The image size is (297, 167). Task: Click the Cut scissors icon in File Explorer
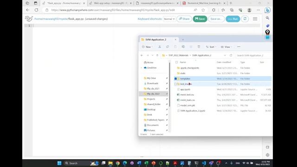tap(160, 46)
